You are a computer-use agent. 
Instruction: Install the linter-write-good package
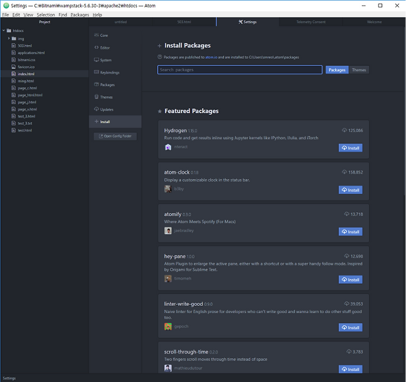click(351, 327)
